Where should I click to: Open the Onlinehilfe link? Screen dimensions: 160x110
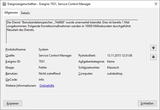coord(47,86)
